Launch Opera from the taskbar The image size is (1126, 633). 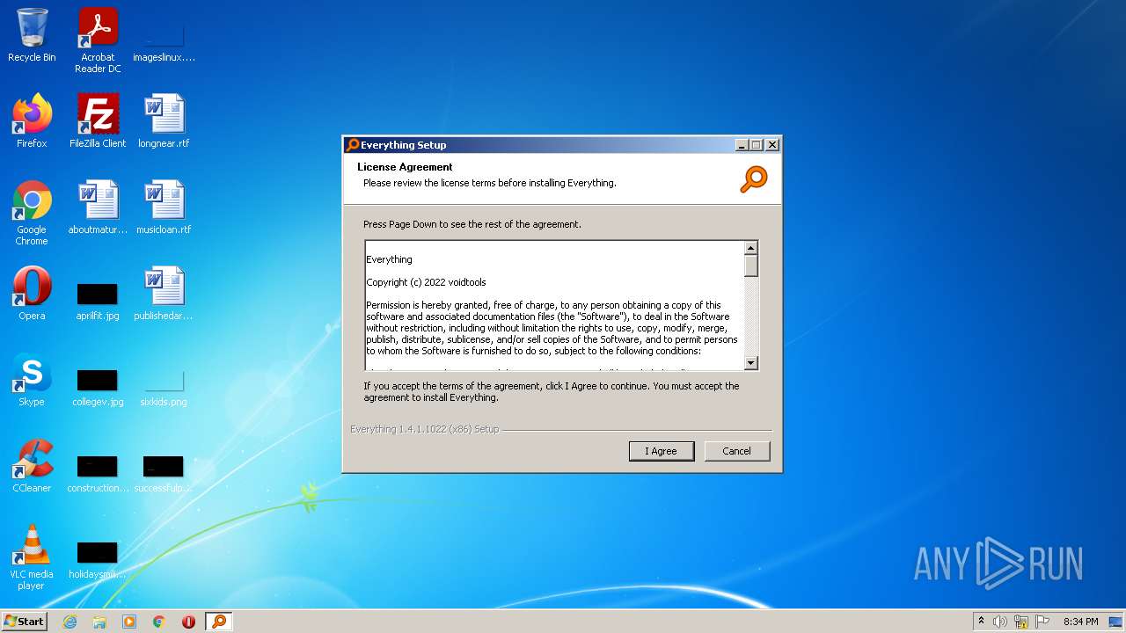pyautogui.click(x=188, y=622)
